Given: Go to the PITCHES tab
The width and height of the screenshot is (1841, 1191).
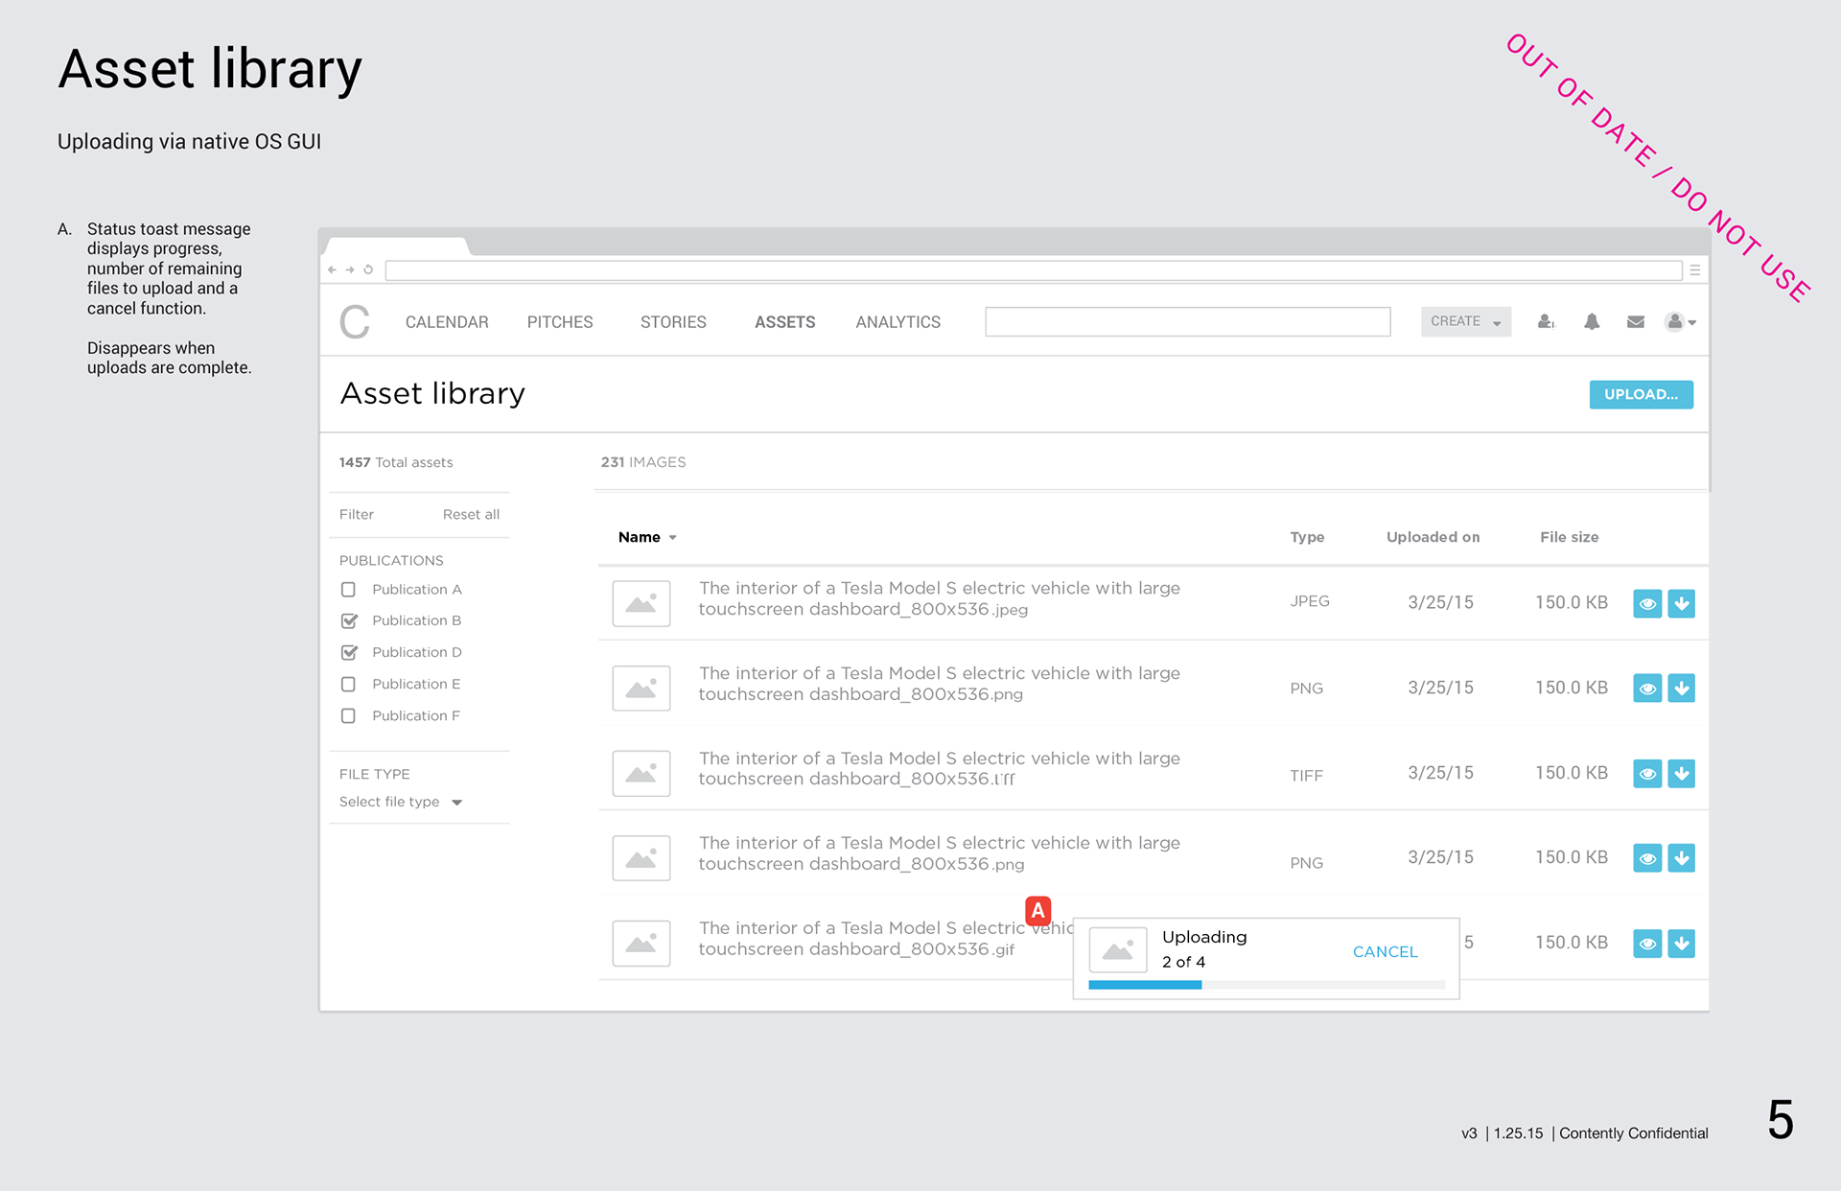Looking at the screenshot, I should (560, 322).
